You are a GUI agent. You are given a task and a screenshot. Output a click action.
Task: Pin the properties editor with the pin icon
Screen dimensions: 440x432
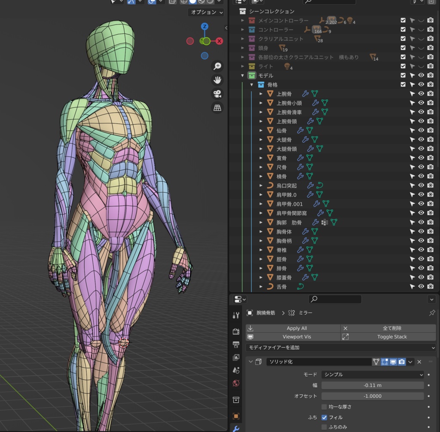coord(432,313)
